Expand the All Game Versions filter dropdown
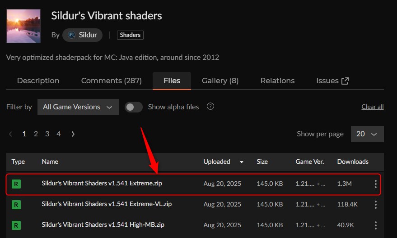Viewport: 397px width, 238px height. (78, 107)
